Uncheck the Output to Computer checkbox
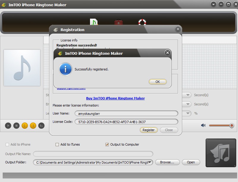This screenshot has height=182, width=238. (x=107, y=144)
